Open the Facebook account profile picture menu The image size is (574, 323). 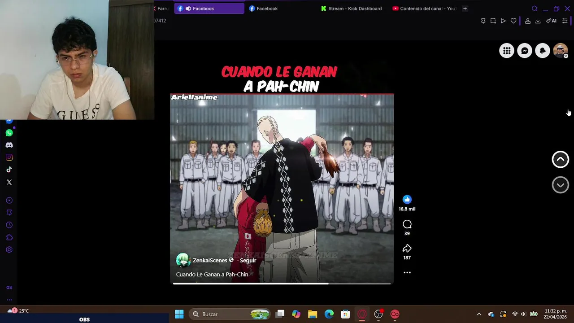click(x=561, y=51)
